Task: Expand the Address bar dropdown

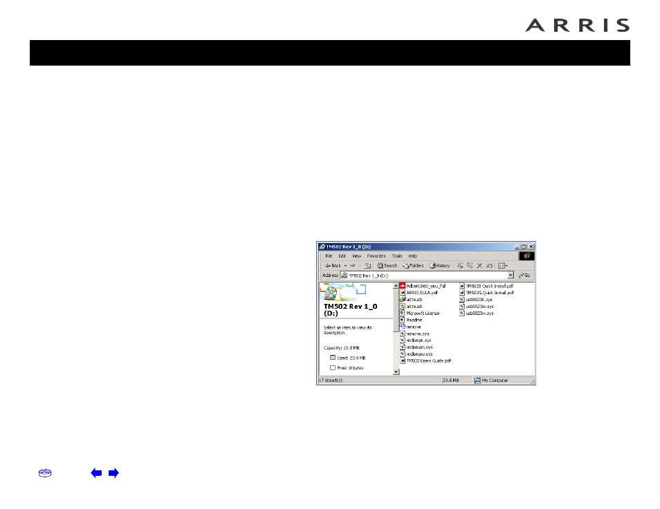Action: pos(511,276)
